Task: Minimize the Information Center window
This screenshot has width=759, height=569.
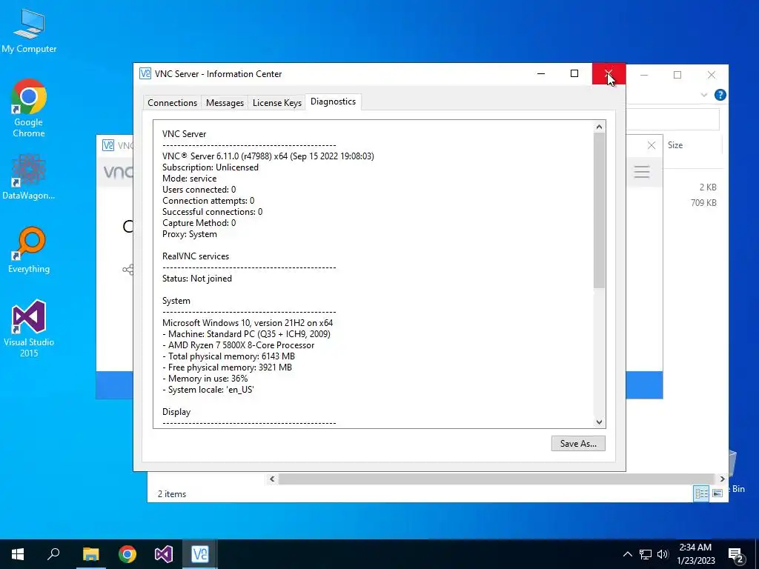Action: coord(541,73)
